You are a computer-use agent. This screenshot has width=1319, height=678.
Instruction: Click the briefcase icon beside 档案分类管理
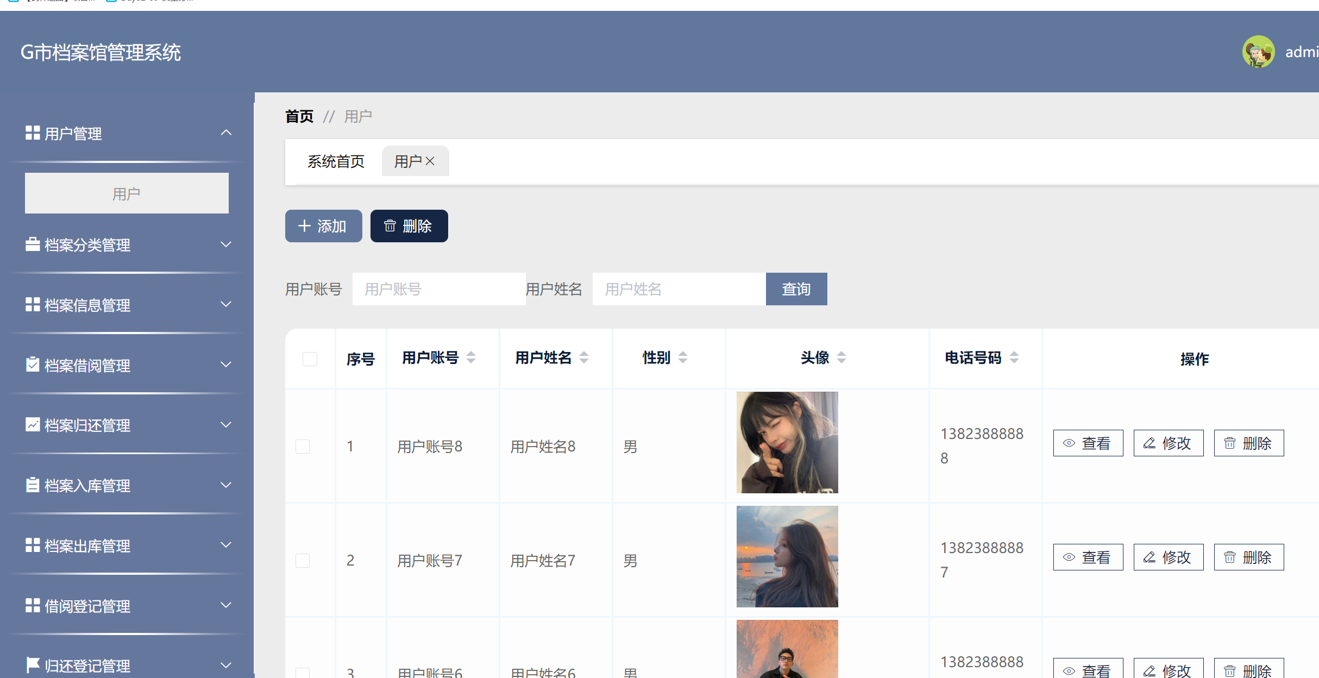click(x=33, y=244)
